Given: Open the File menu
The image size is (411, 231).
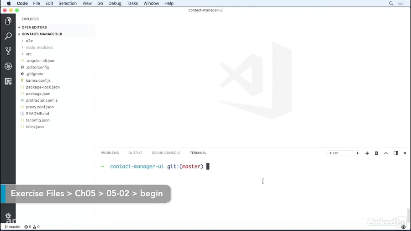Looking at the screenshot, I should [x=37, y=3].
